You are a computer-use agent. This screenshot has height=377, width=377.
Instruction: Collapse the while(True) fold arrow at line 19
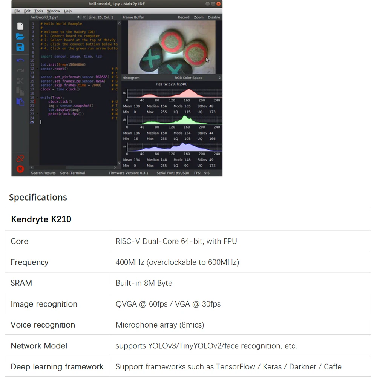click(x=37, y=97)
